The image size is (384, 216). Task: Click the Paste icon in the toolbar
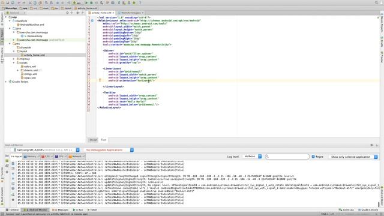click(x=40, y=2)
